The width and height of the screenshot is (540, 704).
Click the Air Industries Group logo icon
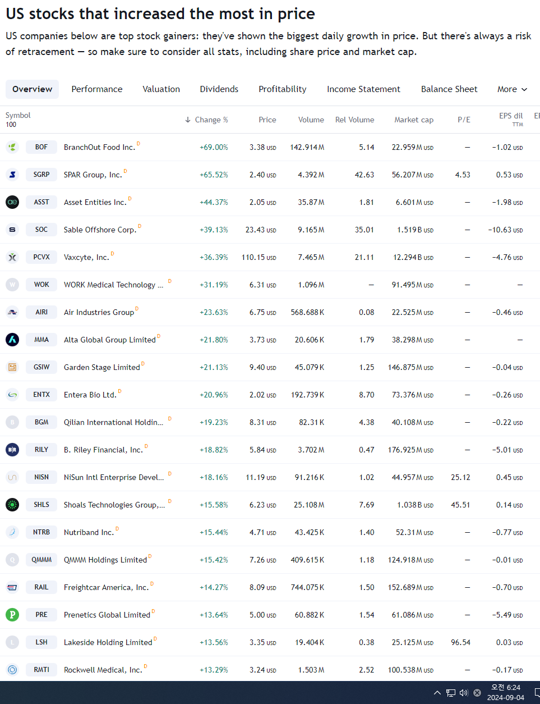tap(12, 312)
